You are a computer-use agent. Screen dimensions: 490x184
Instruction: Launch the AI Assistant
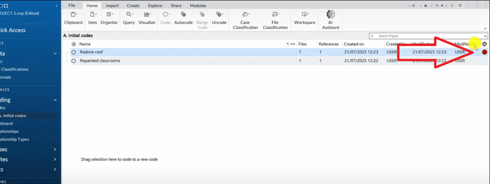[x=331, y=20]
